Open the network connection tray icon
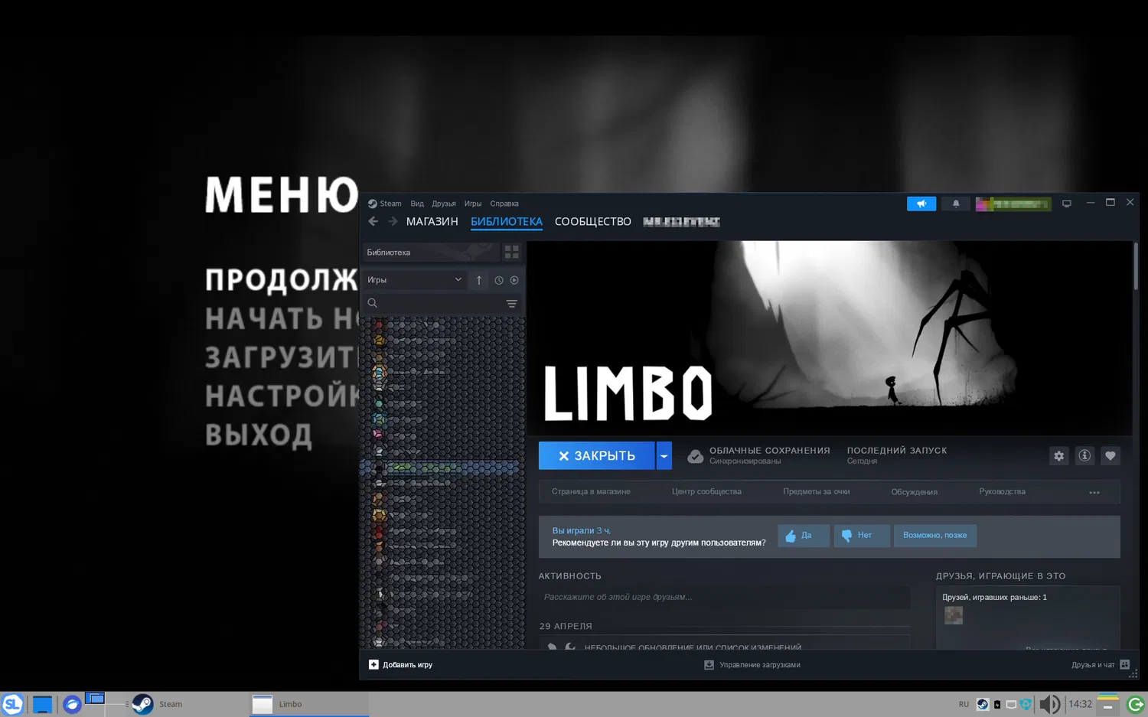Screen dimensions: 1148x717 pos(1011,705)
